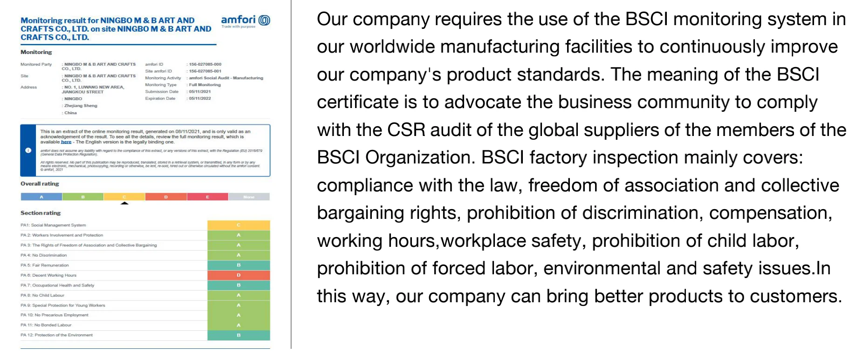Select the PA 4: No Discrimination row label

[44, 255]
